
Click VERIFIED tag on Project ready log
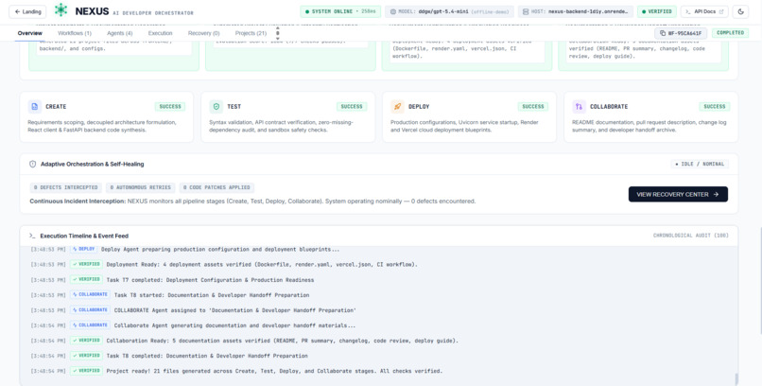click(x=86, y=371)
